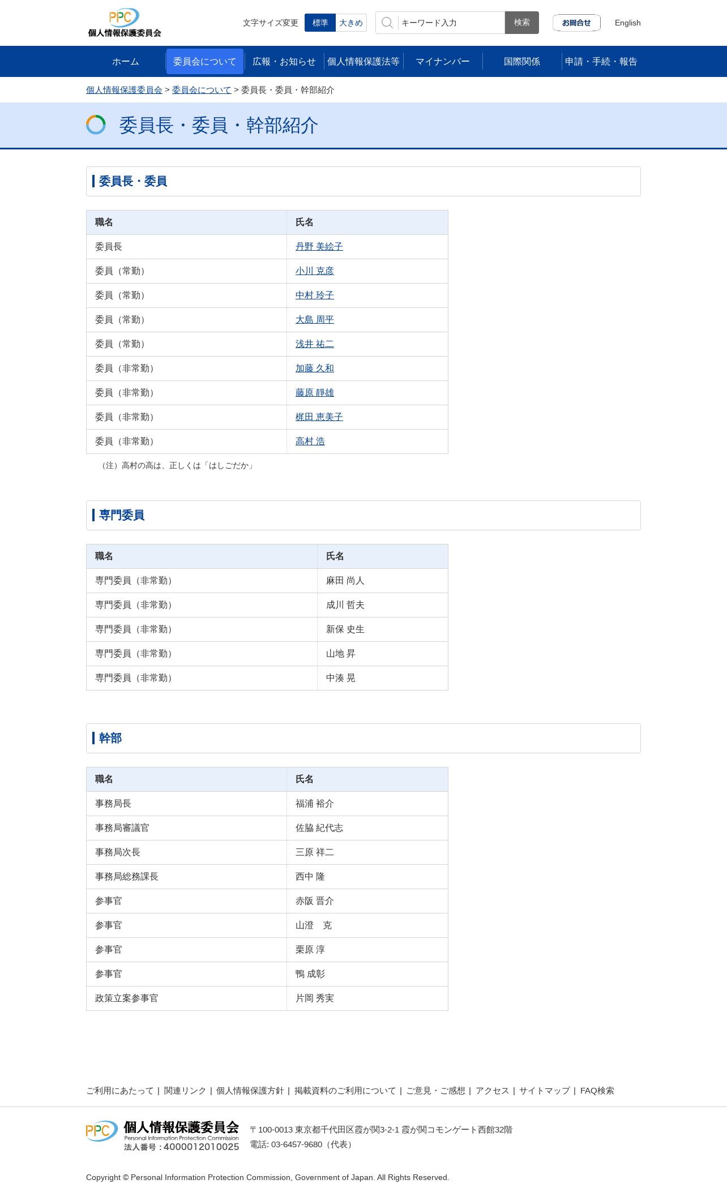The image size is (727, 1201).
Task: Open profile of 高村 浩
Action: click(x=310, y=441)
